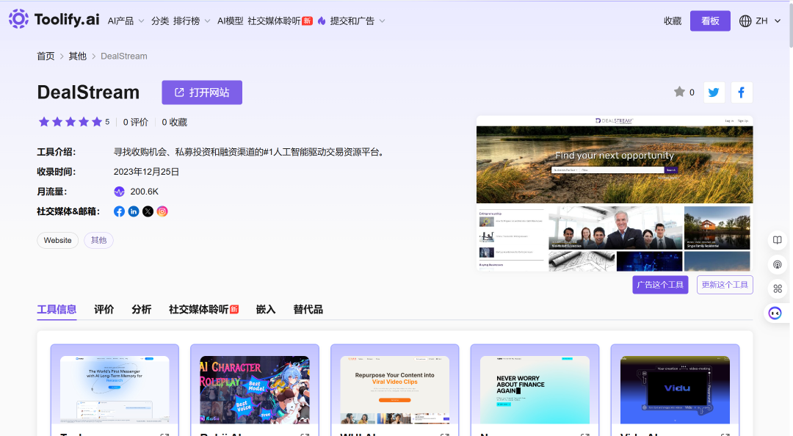Open the ZH language dropdown
The image size is (793, 436).
(x=760, y=21)
